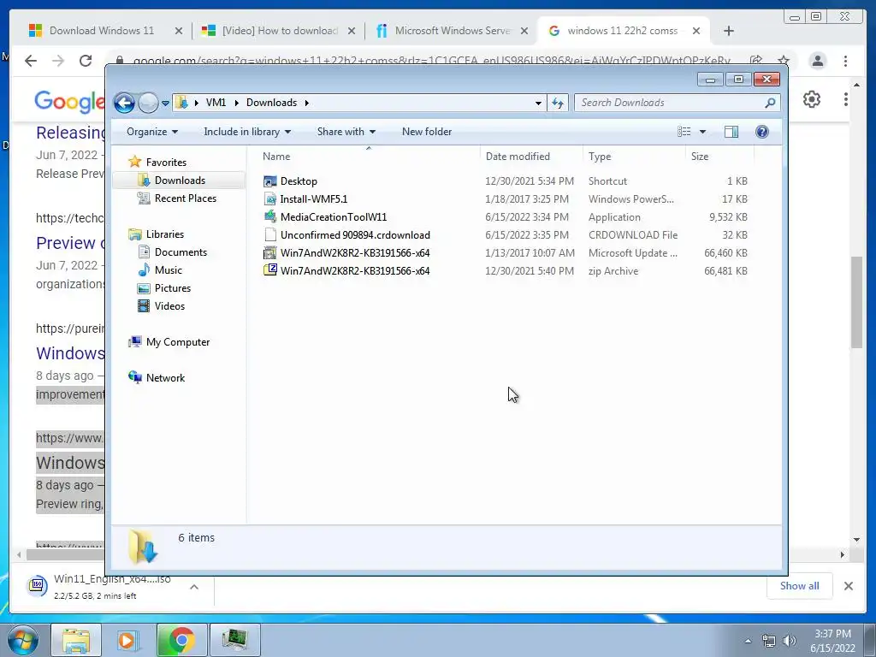Select the MediaCreationToolW11 application icon
The image size is (876, 657).
269,216
